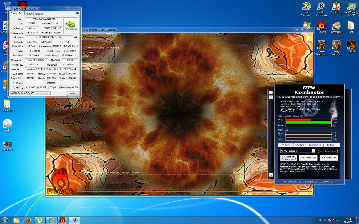Open MSI Kombustor desktop shortcut
359x224 pixels.
(321, 9)
